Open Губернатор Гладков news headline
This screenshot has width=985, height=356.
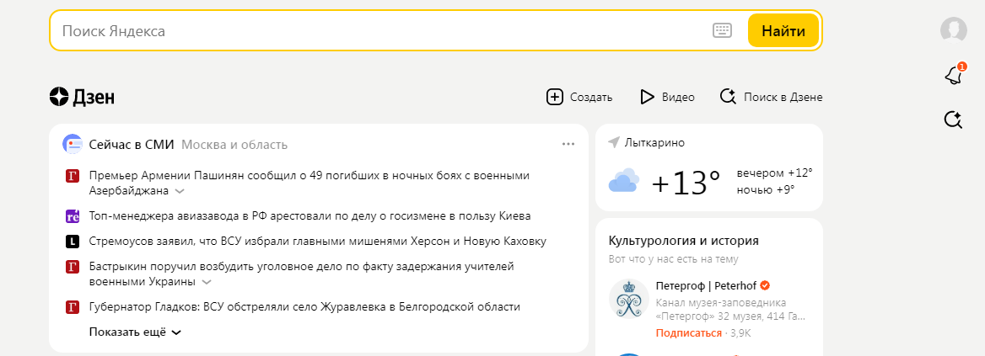pyautogui.click(x=304, y=307)
